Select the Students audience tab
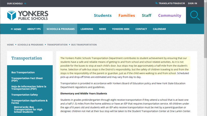The image size is (207, 116). [102, 15]
